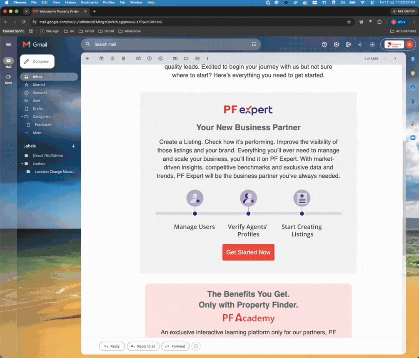
Task: Click the Compose button
Action: (x=37, y=62)
